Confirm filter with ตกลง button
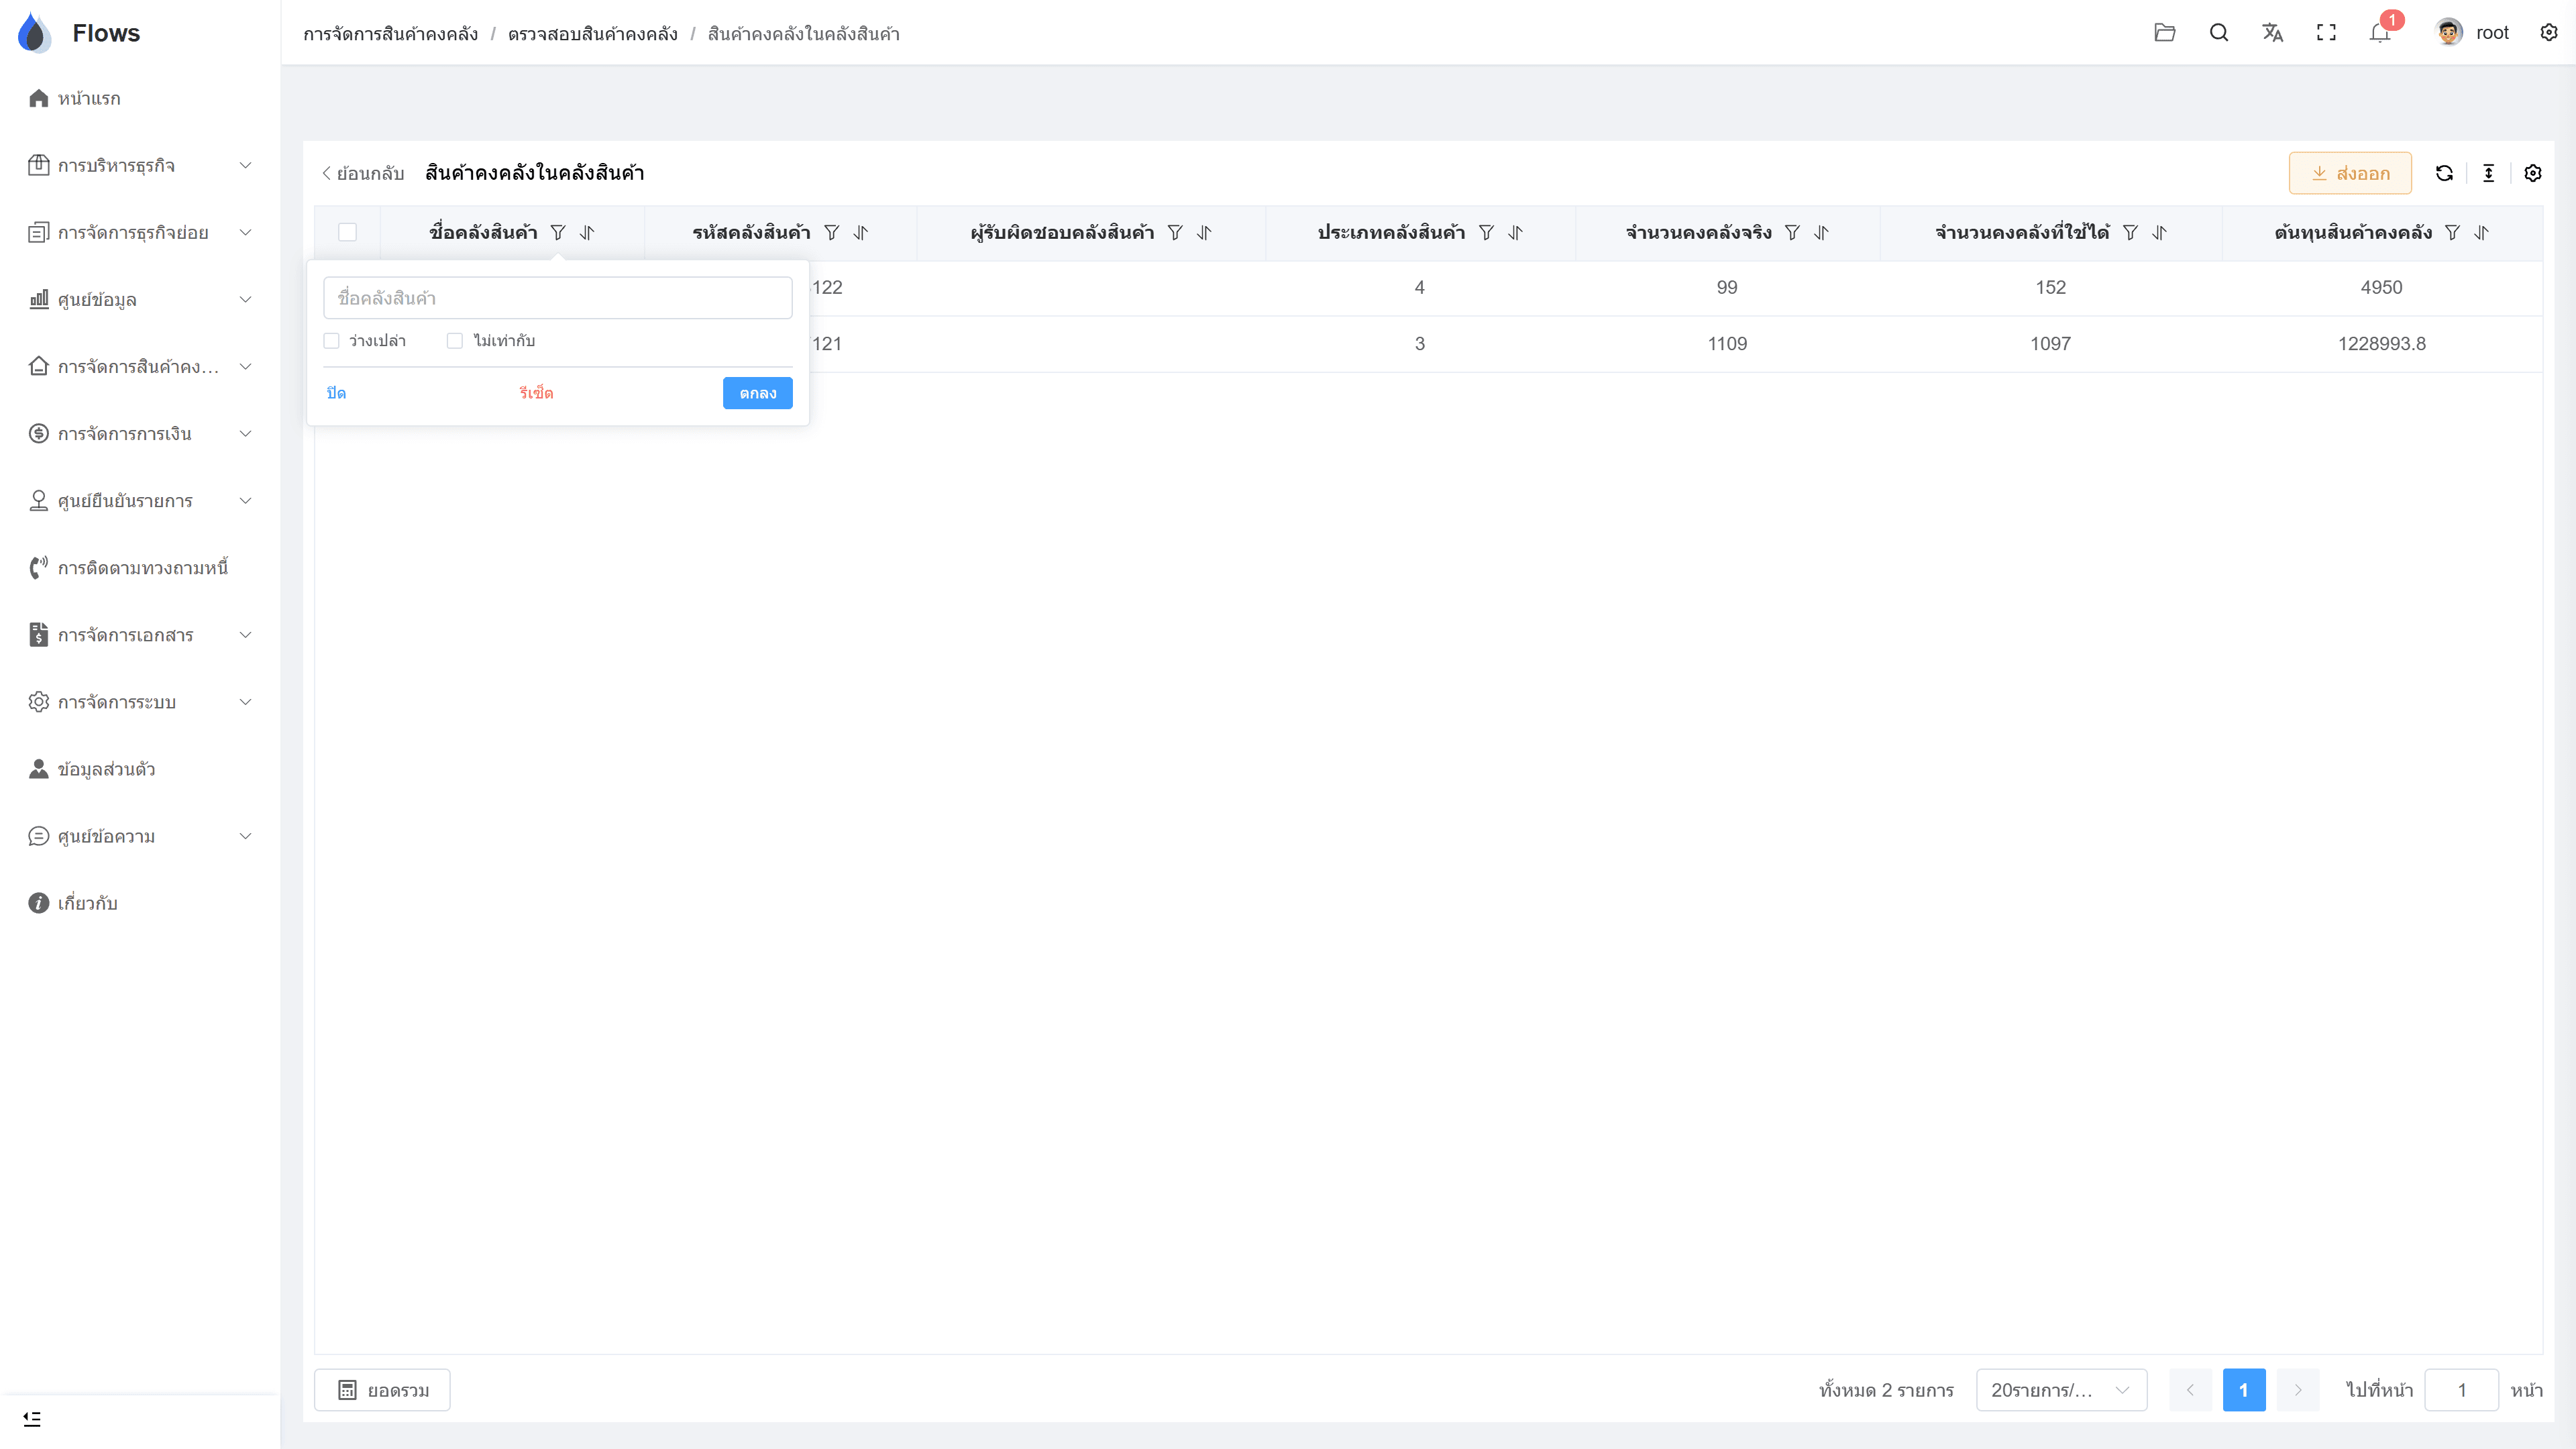Viewport: 2576px width, 1449px height. pyautogui.click(x=757, y=393)
